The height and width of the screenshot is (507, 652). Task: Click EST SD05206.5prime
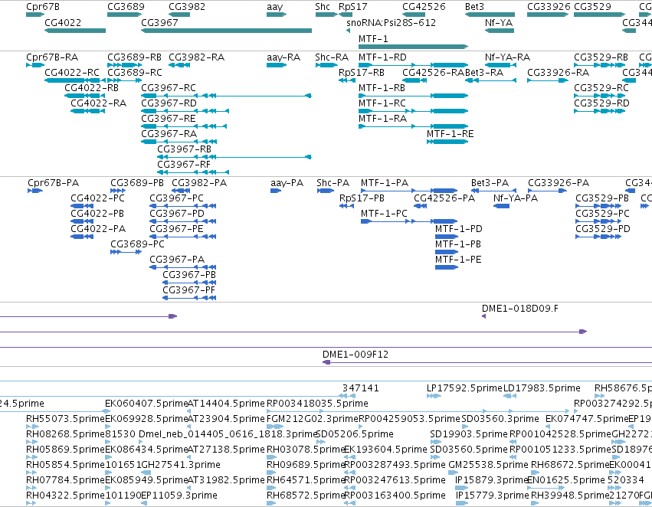tap(355, 433)
